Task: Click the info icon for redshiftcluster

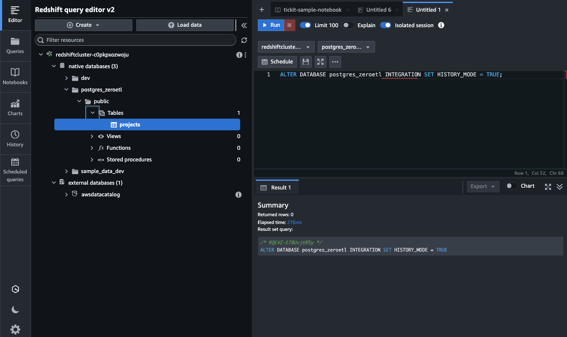Action: pos(239,55)
